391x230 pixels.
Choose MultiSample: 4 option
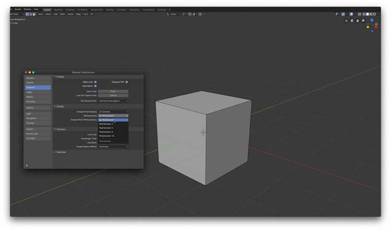113,127
